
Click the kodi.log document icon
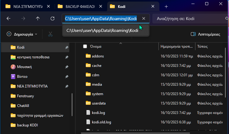point(88,113)
